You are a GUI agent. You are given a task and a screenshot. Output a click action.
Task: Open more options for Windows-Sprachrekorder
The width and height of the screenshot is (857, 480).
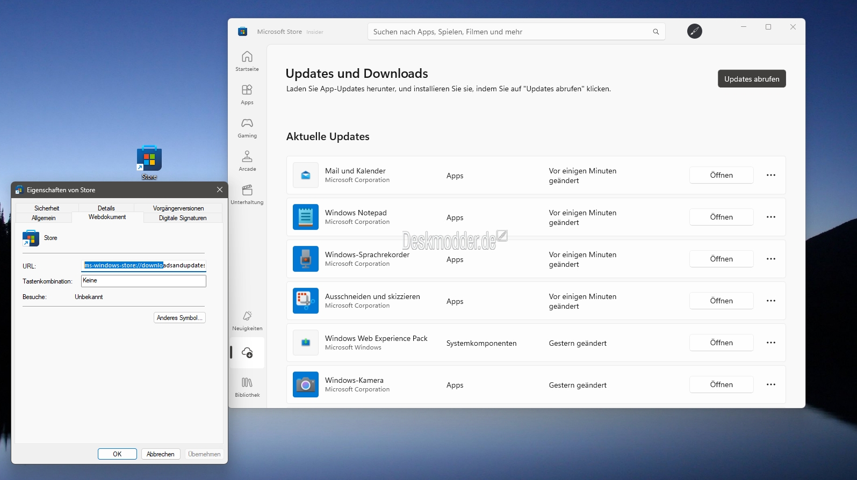tap(771, 259)
